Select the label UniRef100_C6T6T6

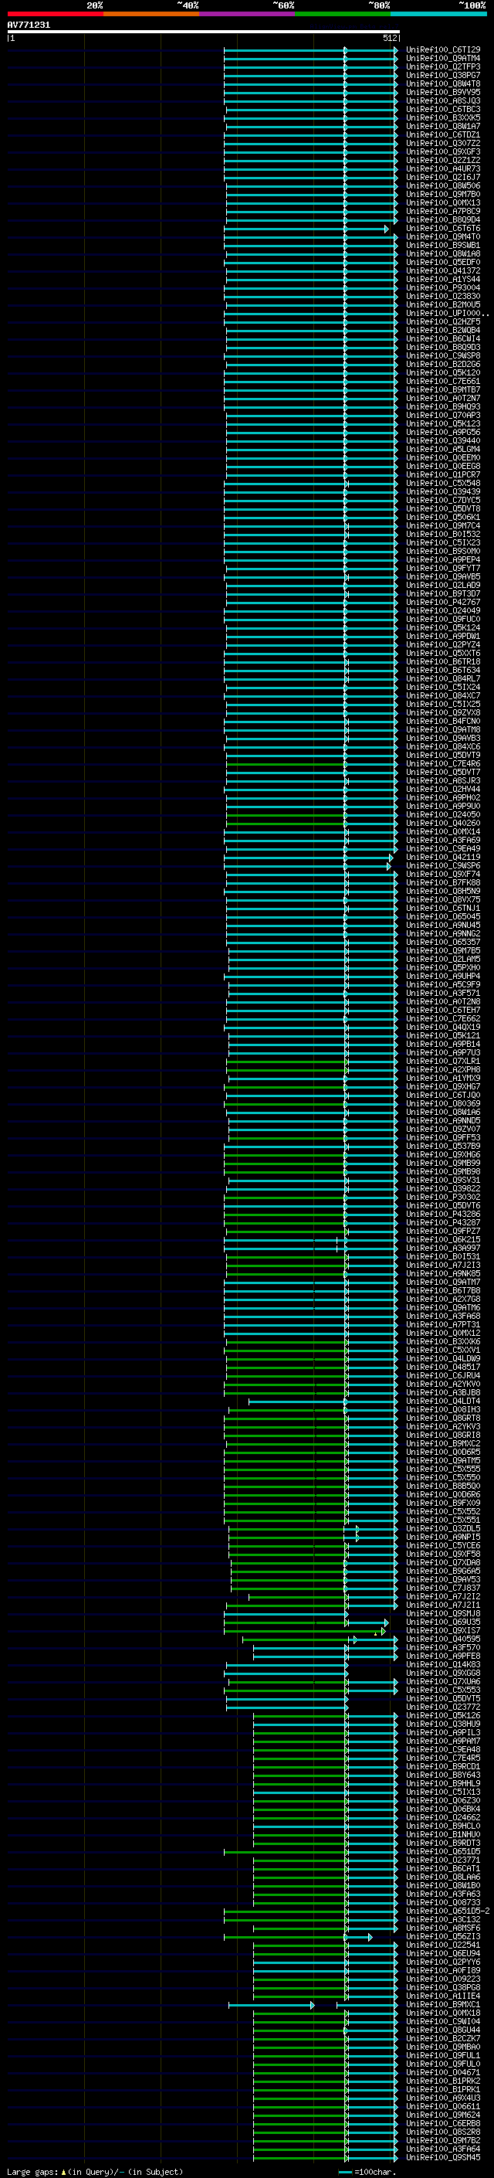click(x=443, y=228)
